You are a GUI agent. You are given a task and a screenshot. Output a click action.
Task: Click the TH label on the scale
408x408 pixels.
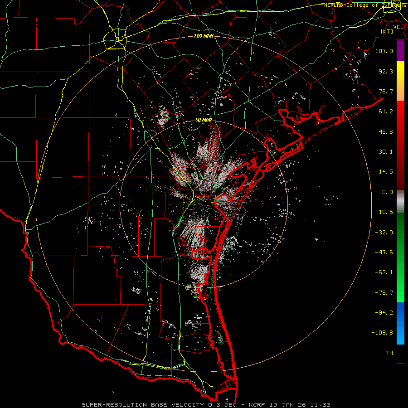[389, 353]
